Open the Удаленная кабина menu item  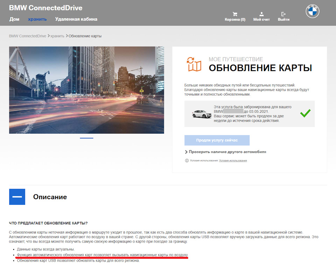(76, 19)
